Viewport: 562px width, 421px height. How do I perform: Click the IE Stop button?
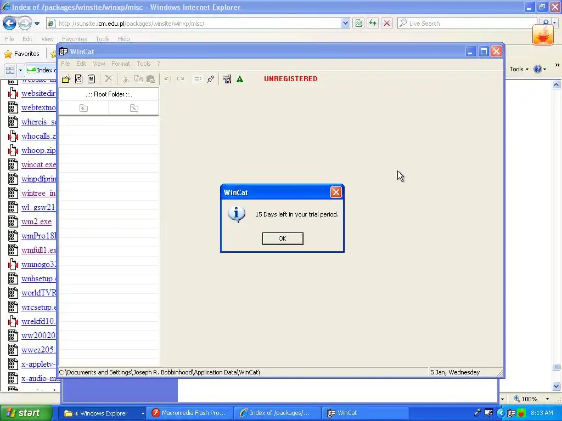point(387,24)
